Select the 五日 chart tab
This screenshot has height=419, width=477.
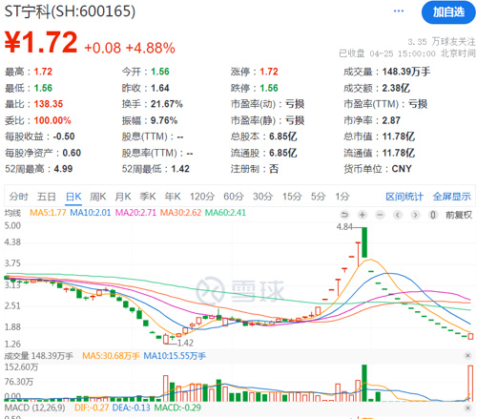click(x=47, y=197)
